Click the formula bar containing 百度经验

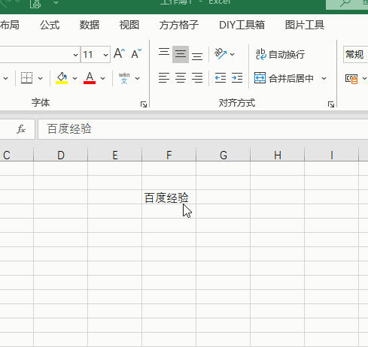pos(203,129)
